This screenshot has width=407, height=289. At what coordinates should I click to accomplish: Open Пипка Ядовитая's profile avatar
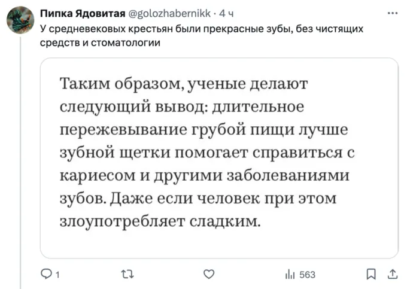coord(20,20)
